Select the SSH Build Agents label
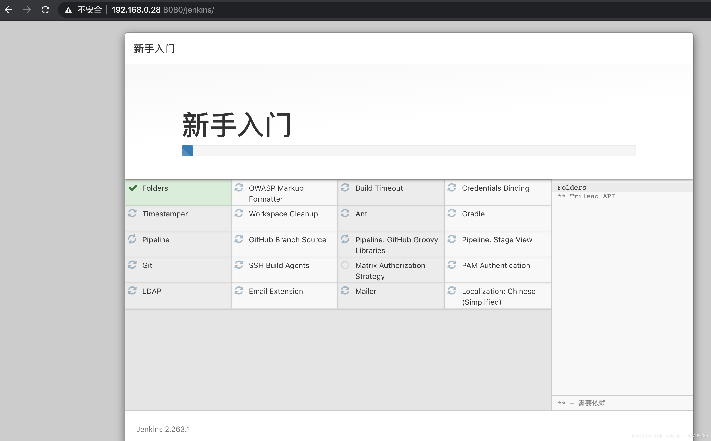Image resolution: width=711 pixels, height=441 pixels. pos(279,265)
